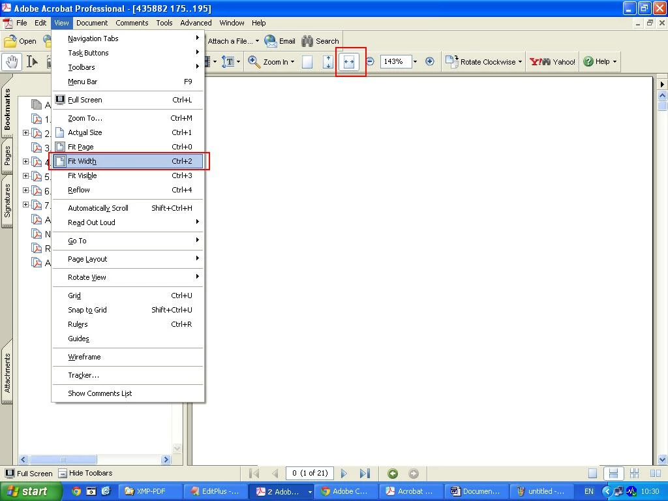This screenshot has width=668, height=501.
Task: Click the zoom percentage field showing 143%
Action: click(396, 62)
